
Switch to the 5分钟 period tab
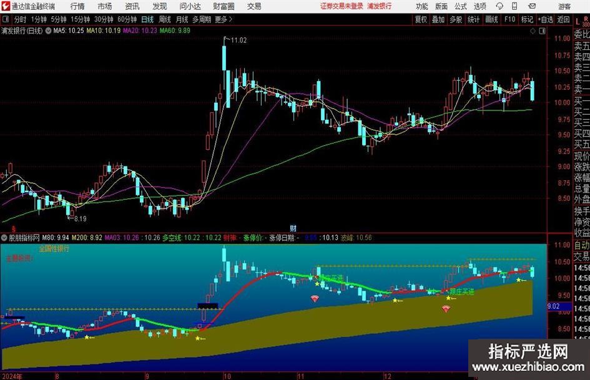pyautogui.click(x=59, y=19)
